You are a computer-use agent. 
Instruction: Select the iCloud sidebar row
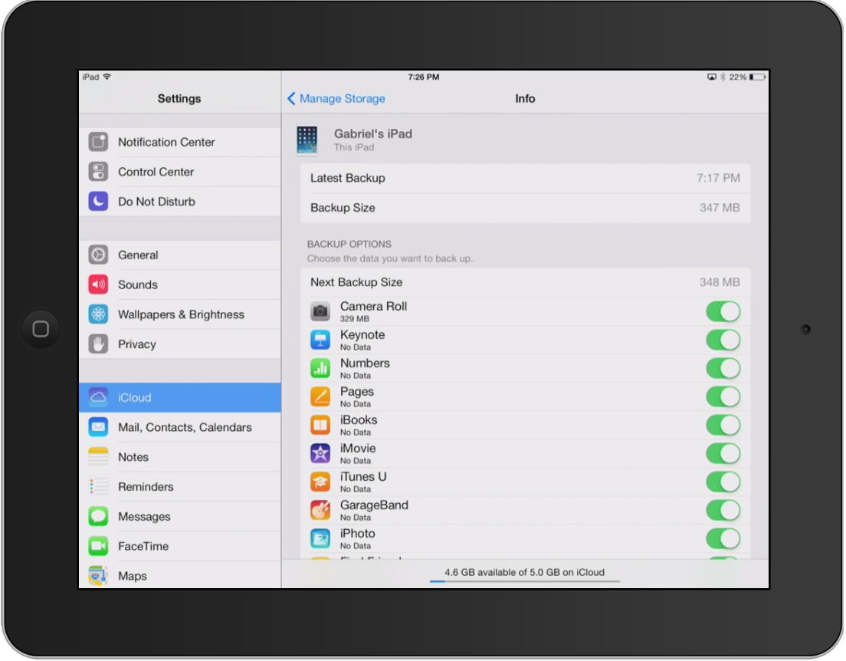pos(179,397)
